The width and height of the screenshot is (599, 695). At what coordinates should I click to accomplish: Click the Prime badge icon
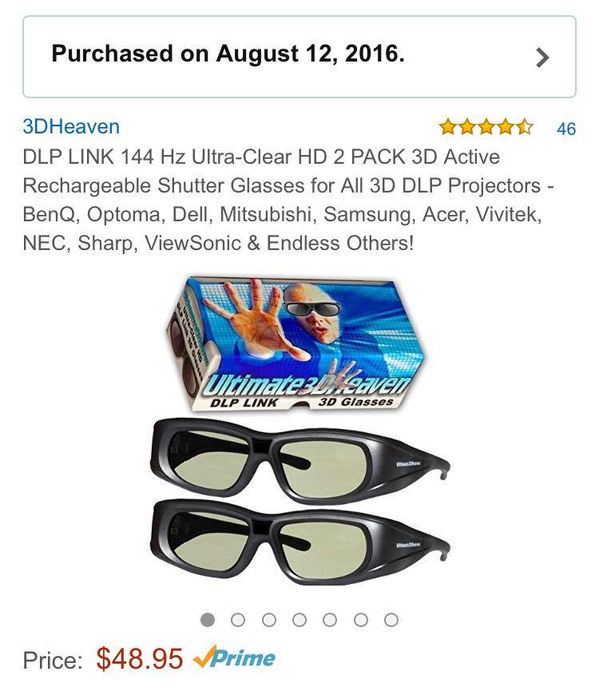(x=234, y=657)
